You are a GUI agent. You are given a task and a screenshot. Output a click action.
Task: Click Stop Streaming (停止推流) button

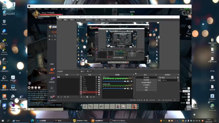click(146, 77)
